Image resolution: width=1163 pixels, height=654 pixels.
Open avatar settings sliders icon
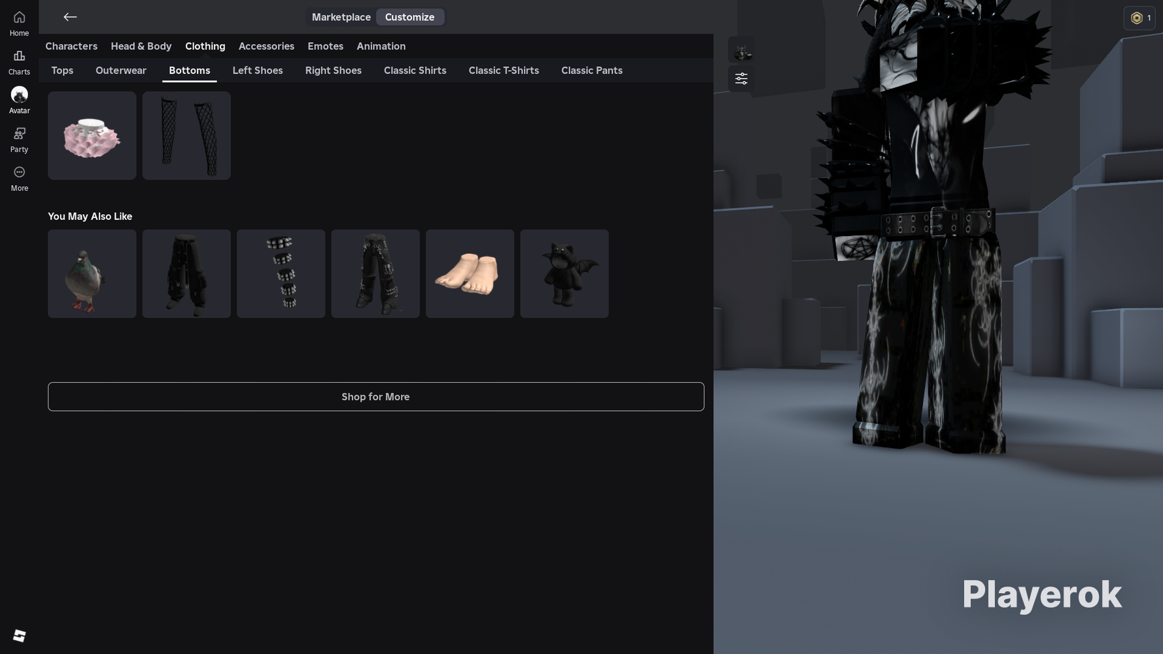(x=741, y=78)
